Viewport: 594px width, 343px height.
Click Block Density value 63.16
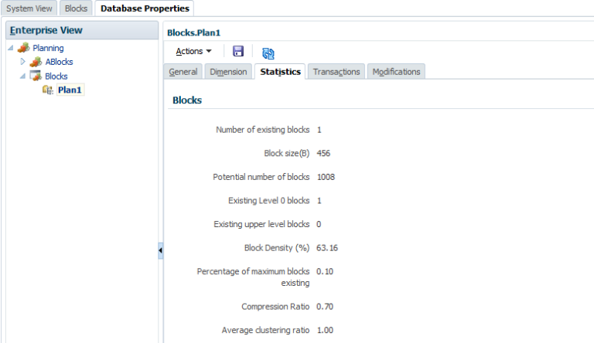click(x=327, y=248)
